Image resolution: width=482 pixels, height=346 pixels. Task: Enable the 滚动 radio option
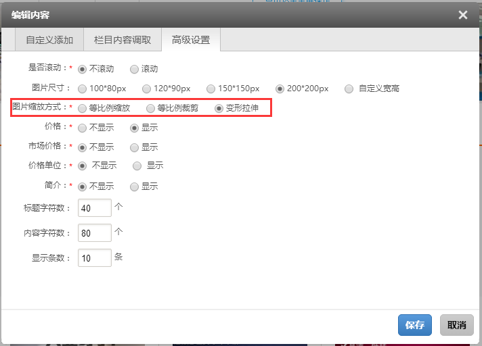[134, 69]
